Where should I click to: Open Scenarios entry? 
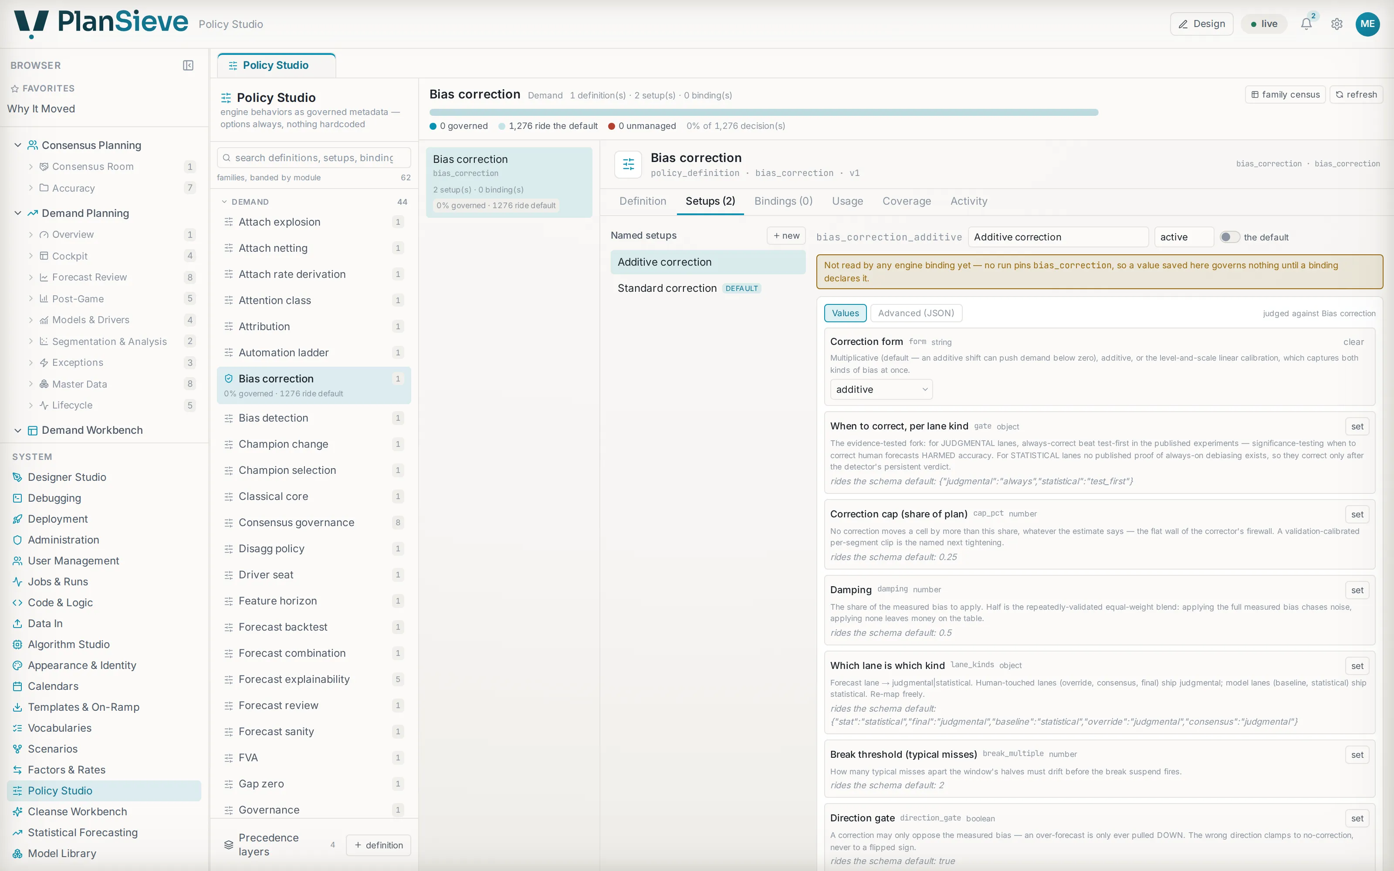(x=52, y=748)
